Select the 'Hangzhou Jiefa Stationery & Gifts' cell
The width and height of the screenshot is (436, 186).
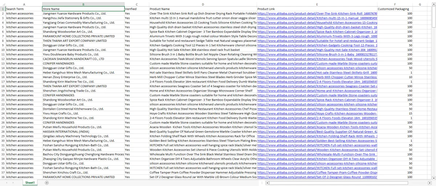point(83,18)
